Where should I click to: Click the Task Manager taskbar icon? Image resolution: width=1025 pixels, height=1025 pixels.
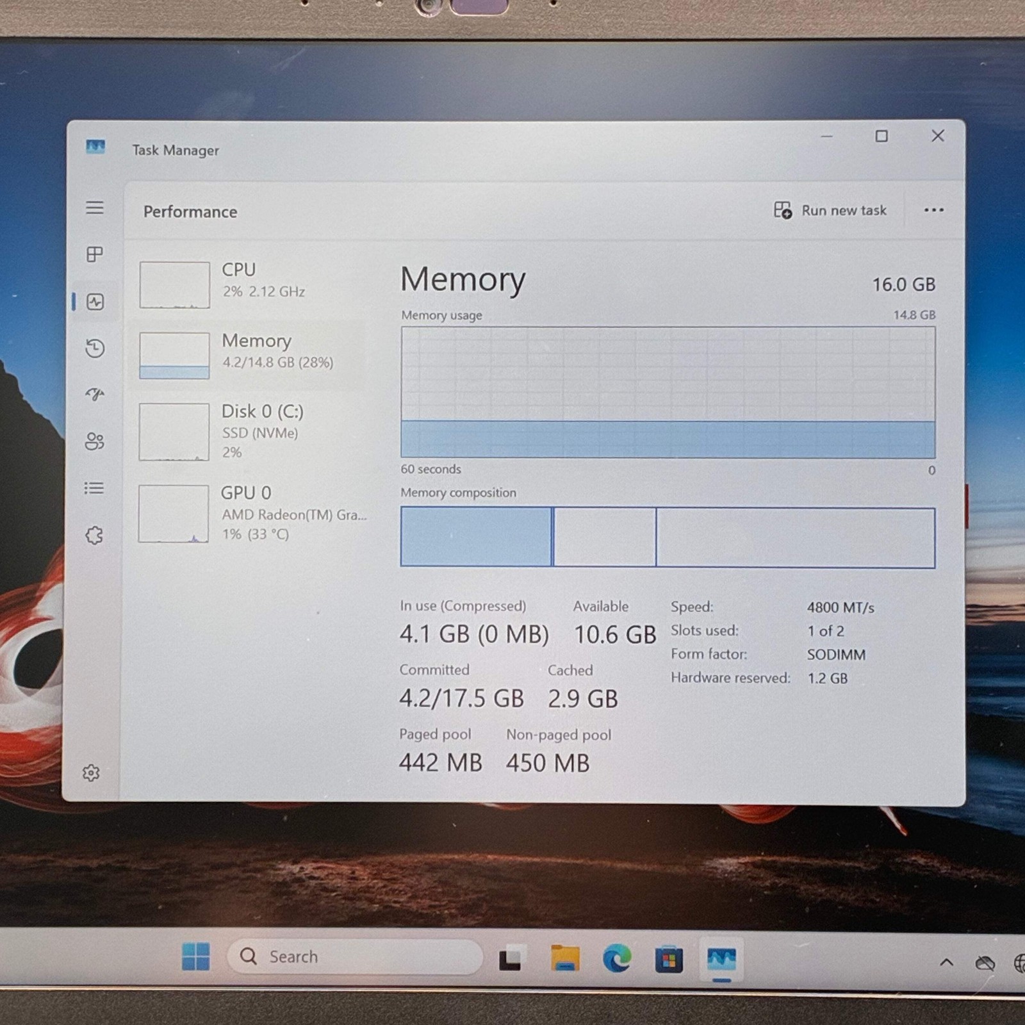tap(721, 959)
